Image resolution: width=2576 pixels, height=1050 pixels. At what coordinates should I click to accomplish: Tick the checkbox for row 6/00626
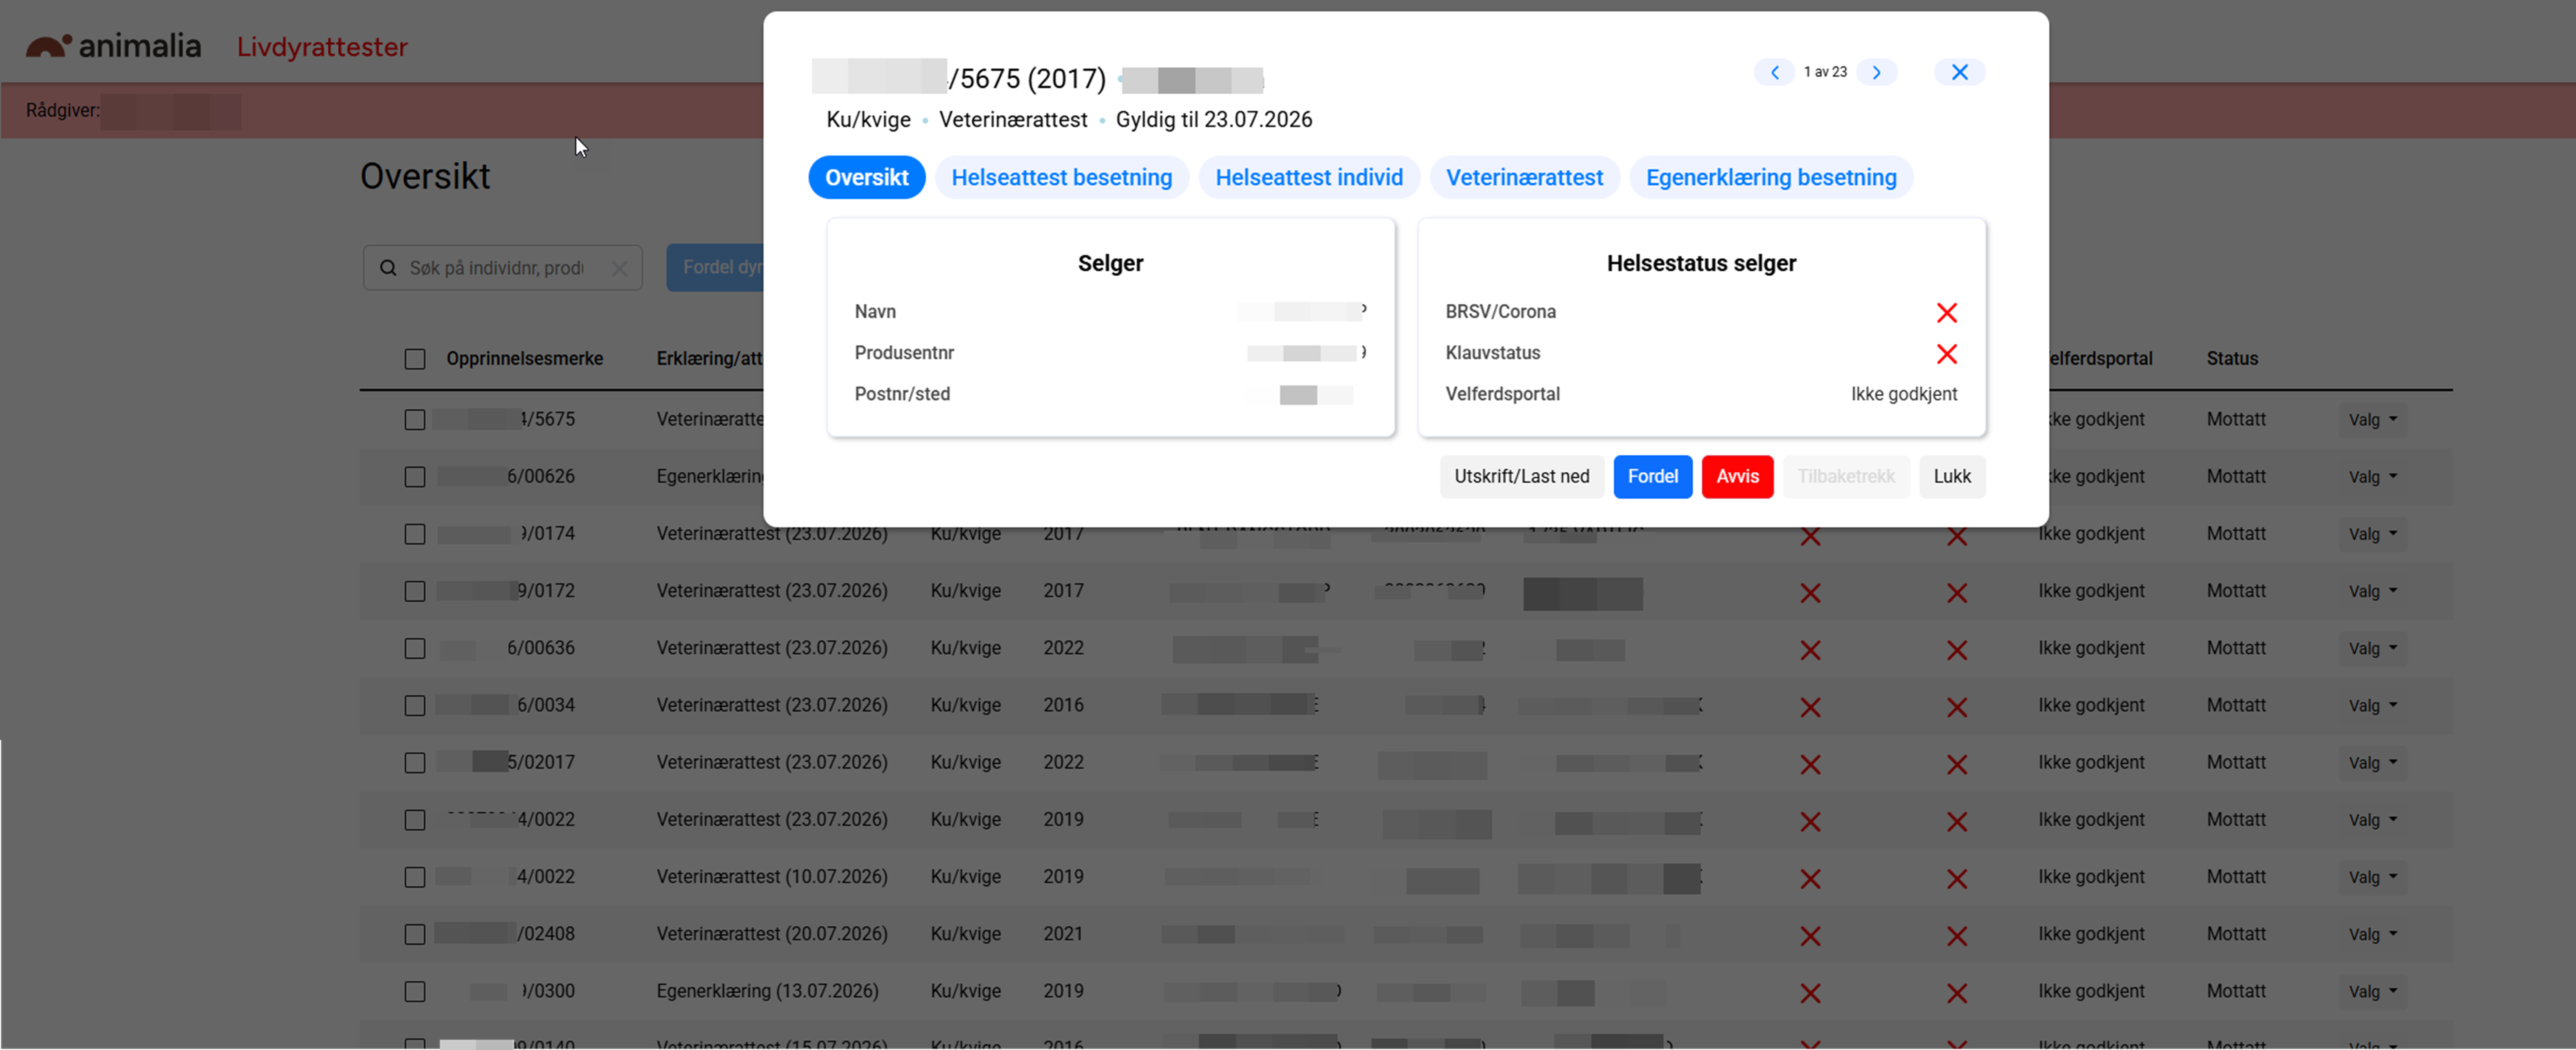click(x=415, y=477)
